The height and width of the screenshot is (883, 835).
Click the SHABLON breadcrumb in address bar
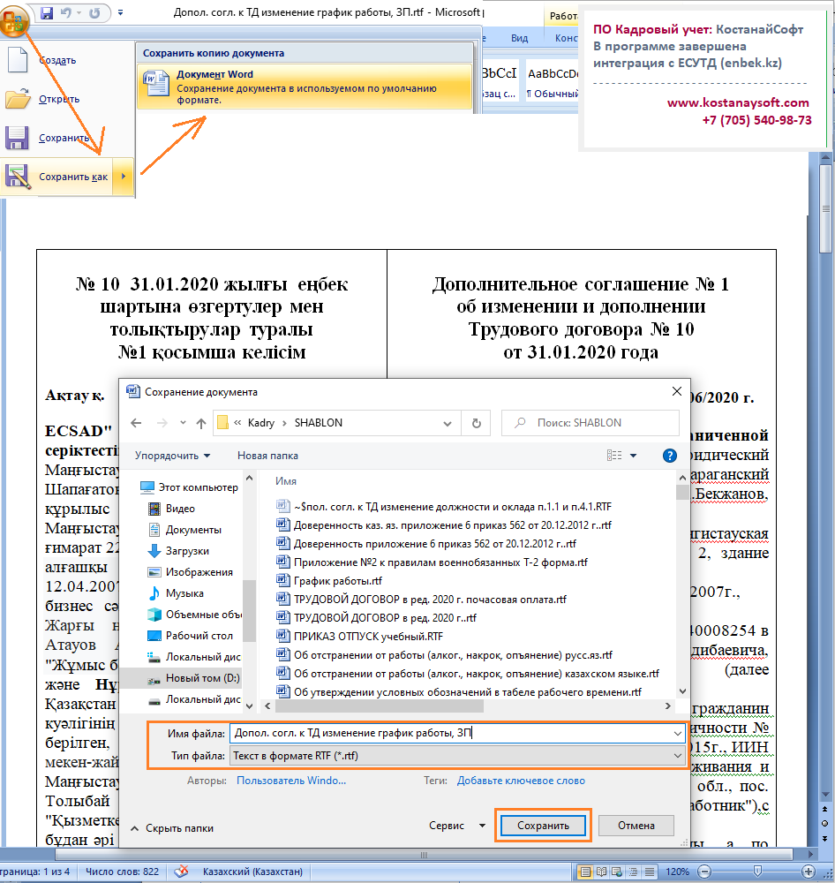pos(318,423)
